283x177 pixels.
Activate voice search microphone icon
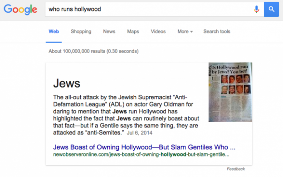(257, 9)
